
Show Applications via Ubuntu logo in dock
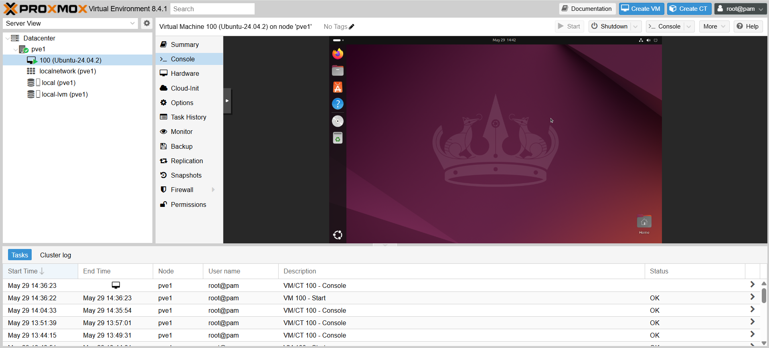(x=338, y=235)
